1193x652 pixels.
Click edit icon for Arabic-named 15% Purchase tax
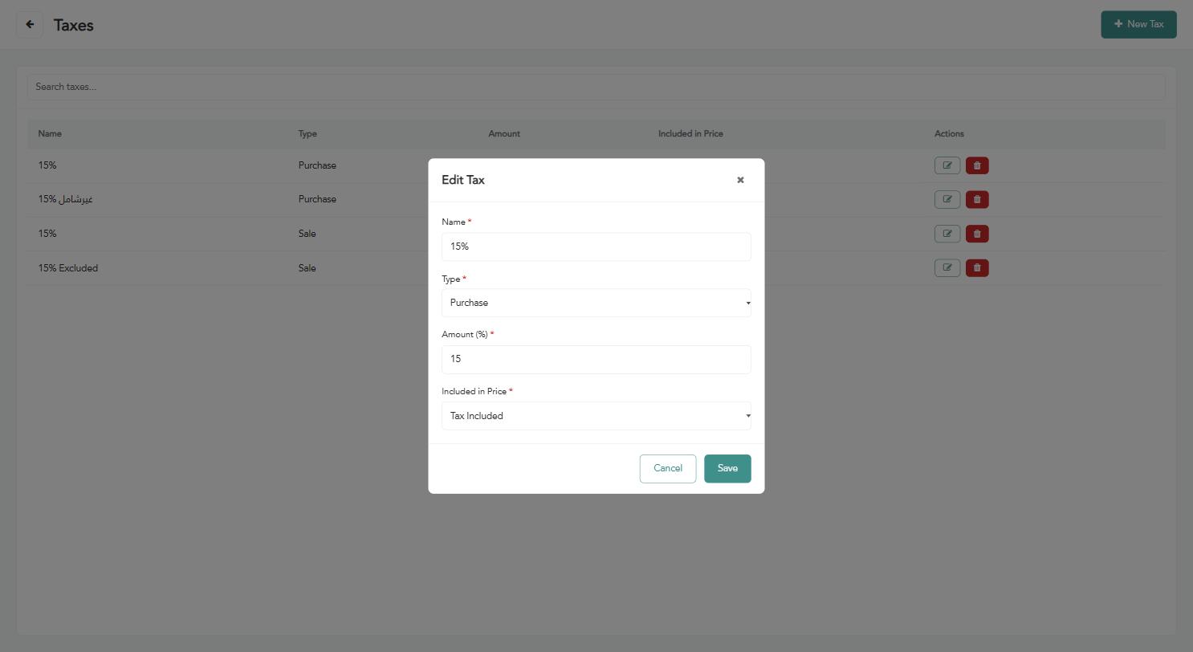[947, 199]
